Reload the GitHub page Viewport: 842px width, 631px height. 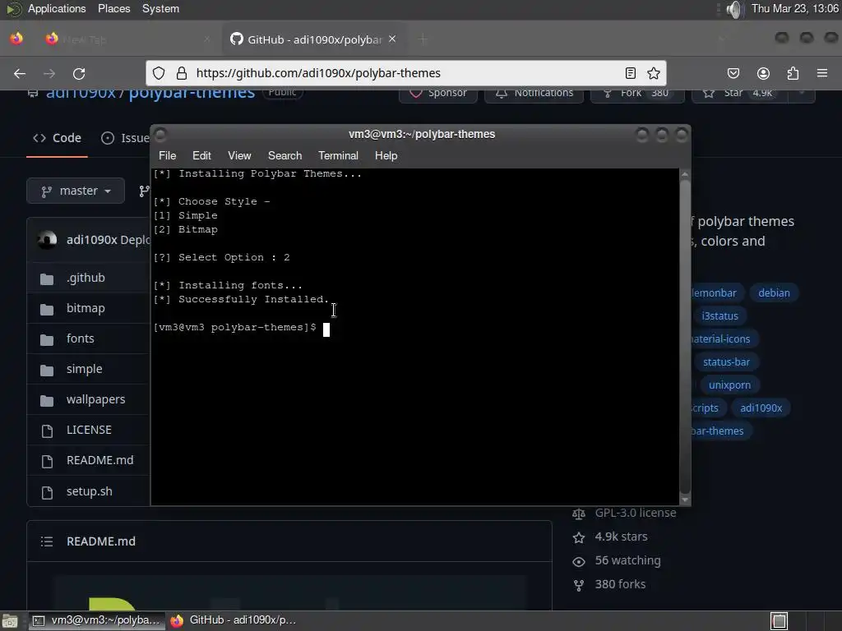[79, 73]
